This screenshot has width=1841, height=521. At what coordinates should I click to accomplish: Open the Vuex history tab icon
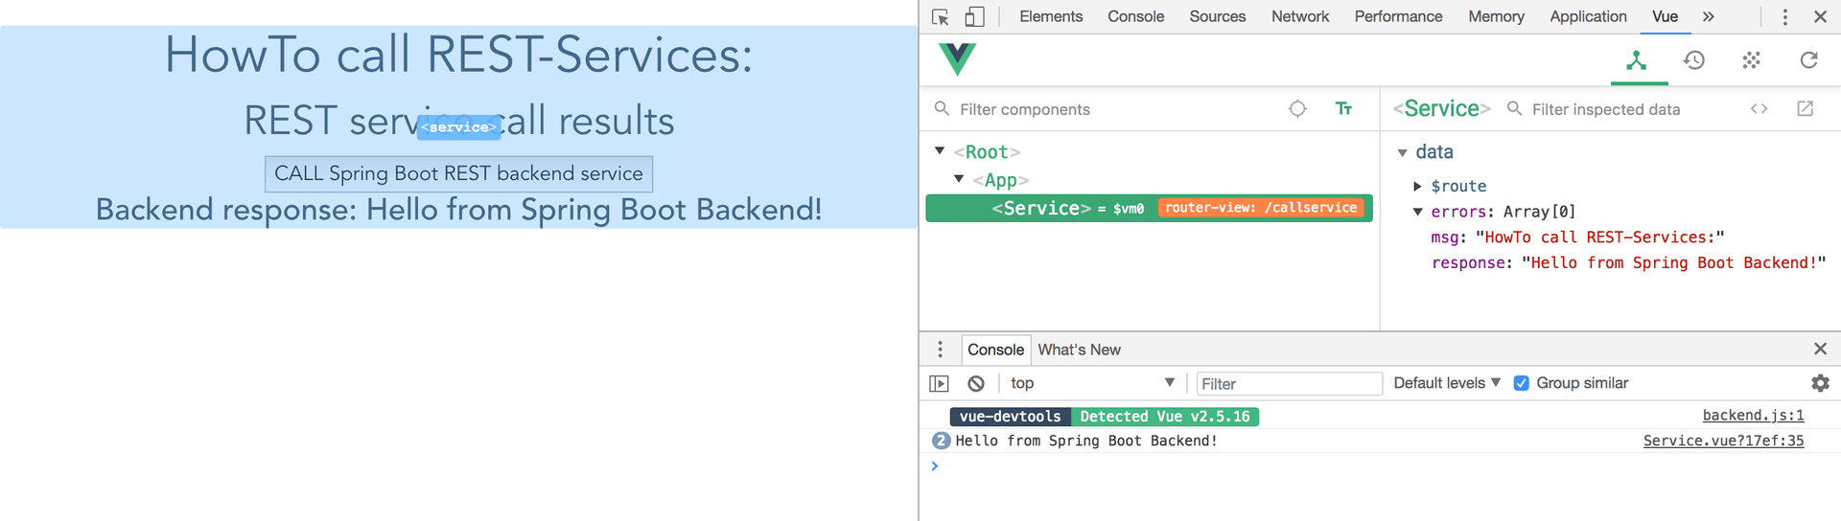(1694, 60)
